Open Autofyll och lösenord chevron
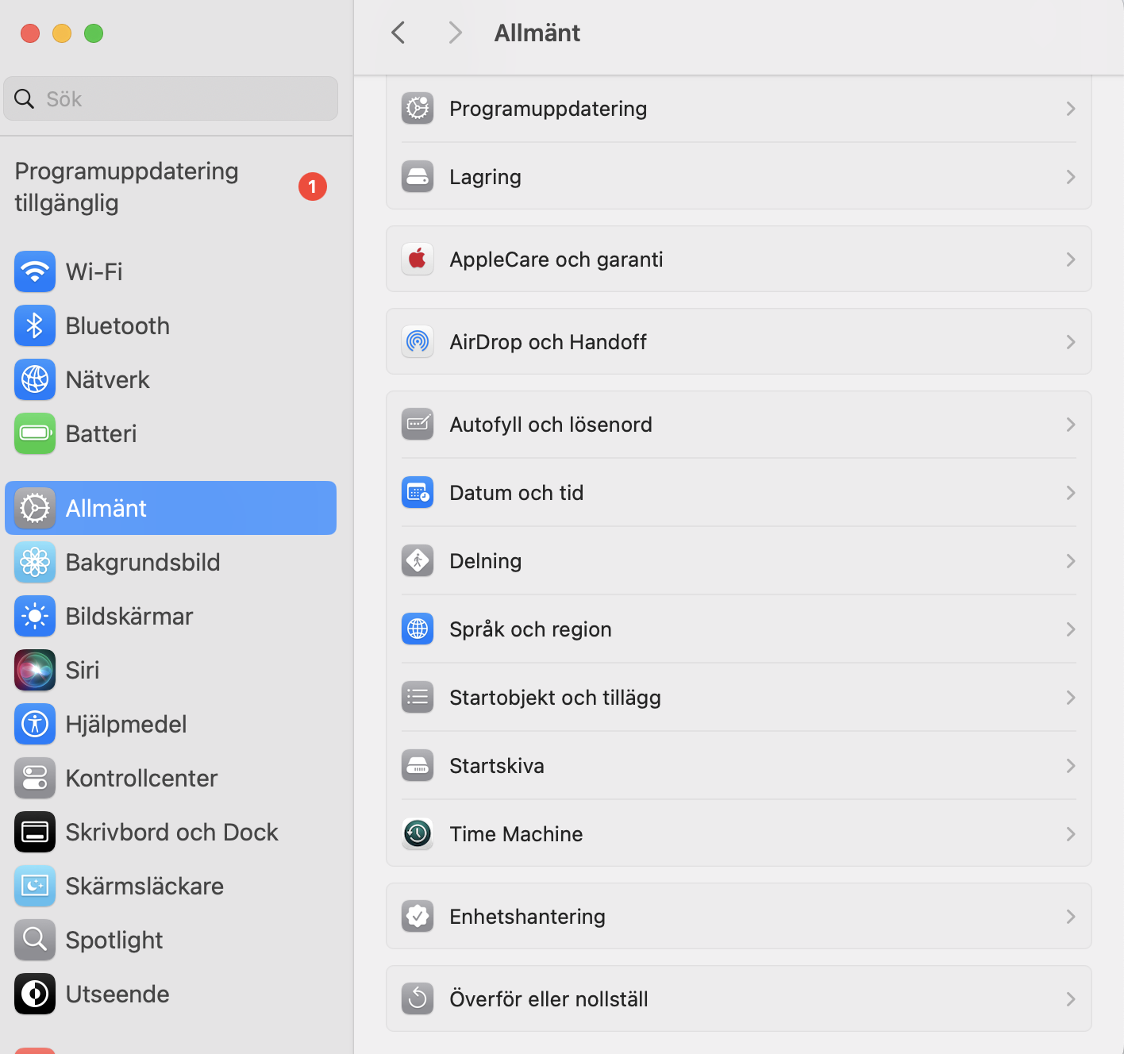Viewport: 1124px width, 1054px height. (x=1071, y=425)
